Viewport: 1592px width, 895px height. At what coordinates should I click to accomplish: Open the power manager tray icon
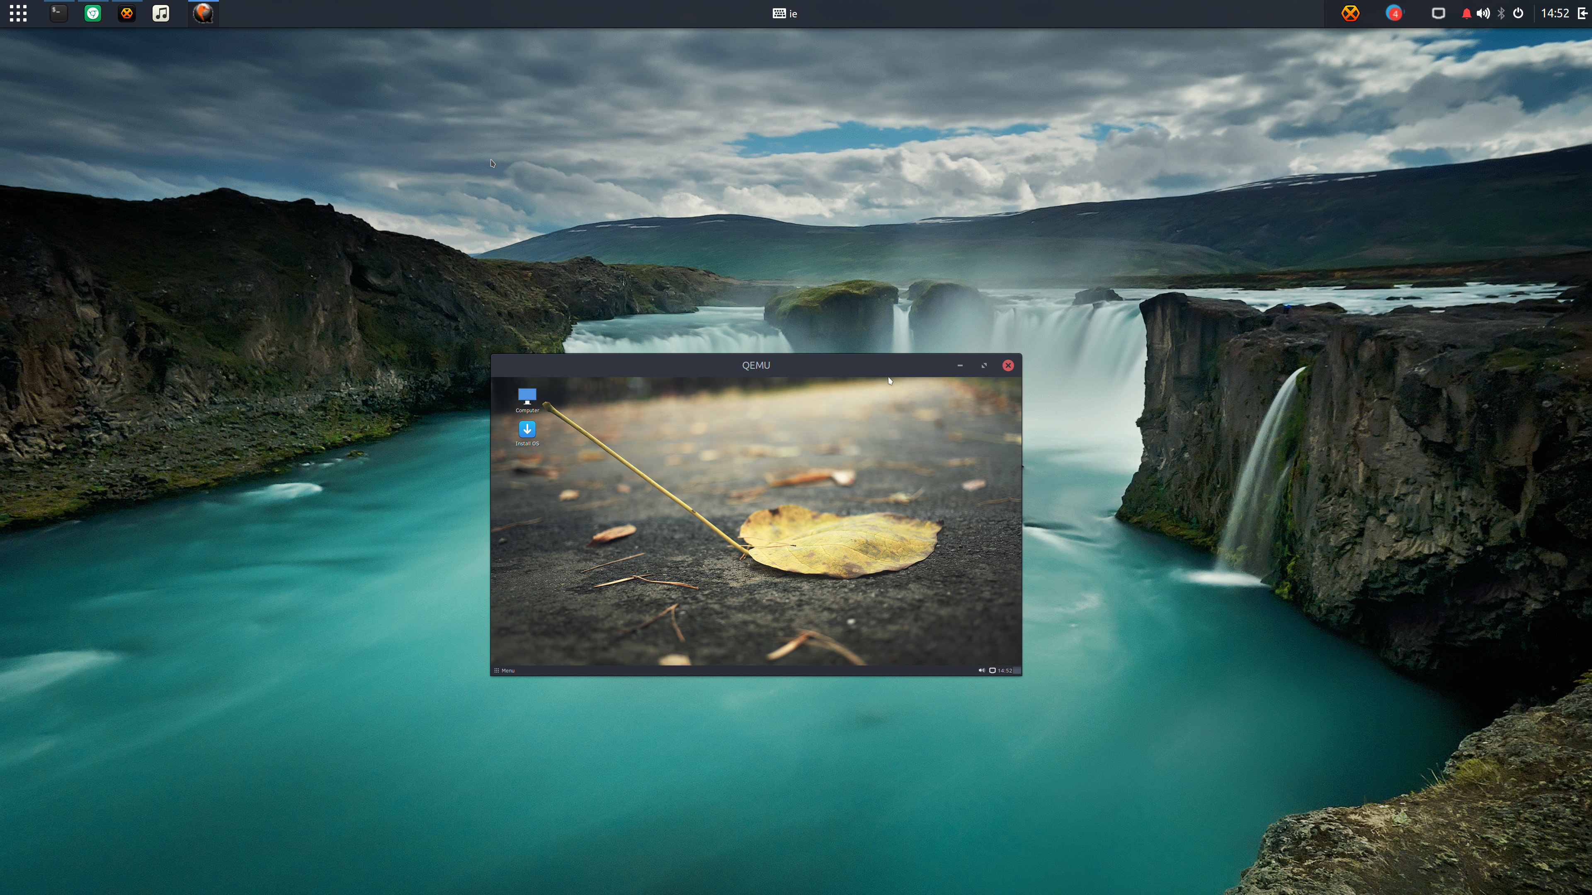coord(1519,14)
